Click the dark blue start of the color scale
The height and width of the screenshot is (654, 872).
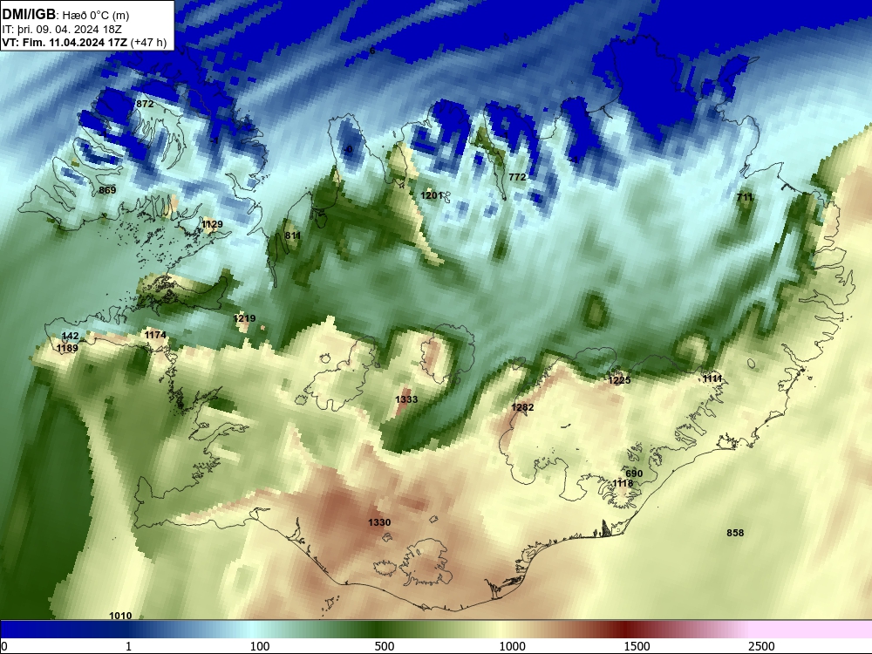point(33,629)
